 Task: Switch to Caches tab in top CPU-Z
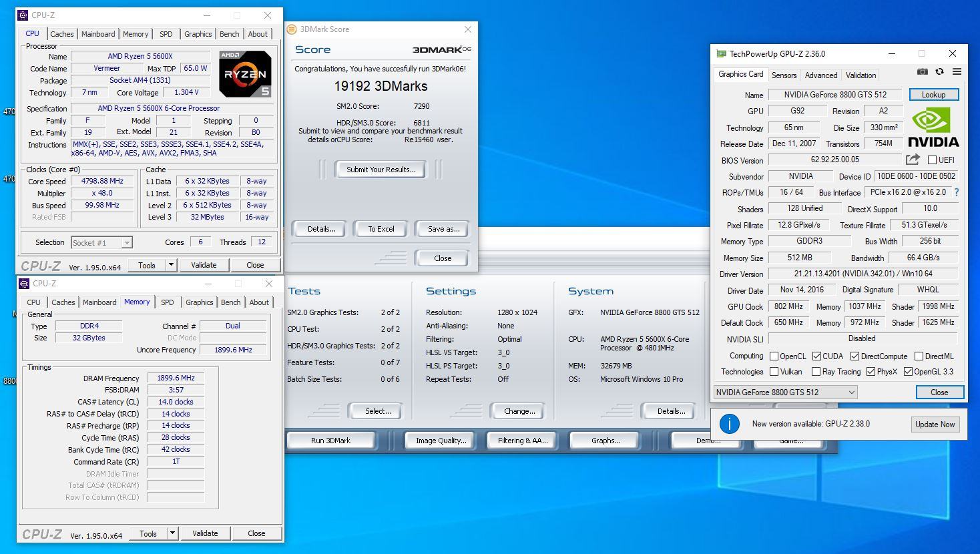(62, 34)
